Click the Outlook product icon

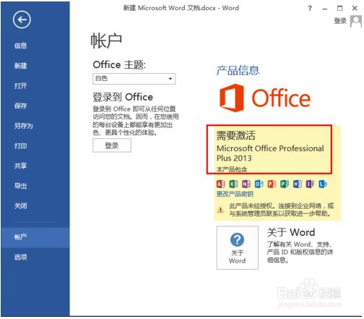pos(259,184)
